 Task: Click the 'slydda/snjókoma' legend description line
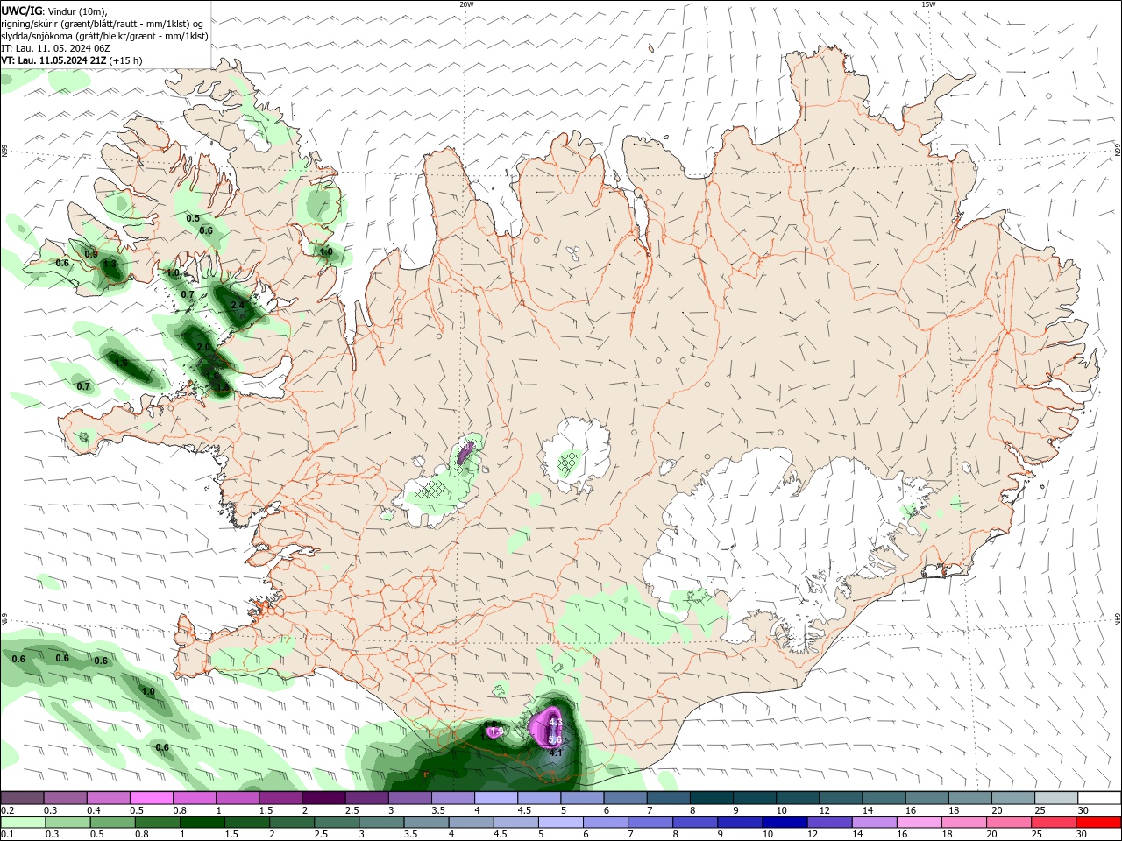click(x=105, y=36)
